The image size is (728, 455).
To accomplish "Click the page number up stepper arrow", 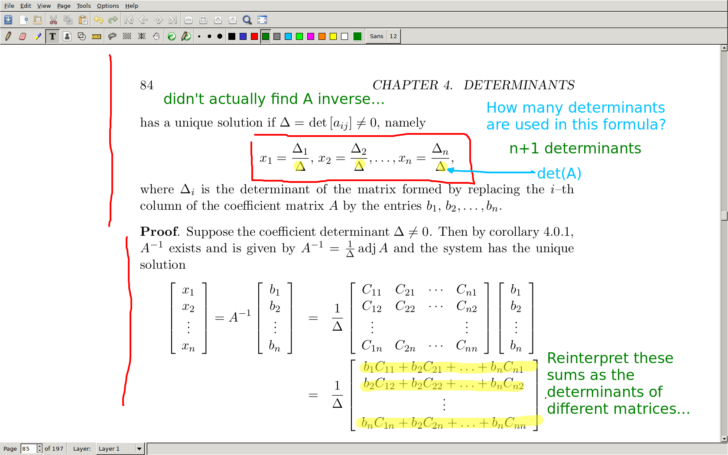I will tap(40, 446).
